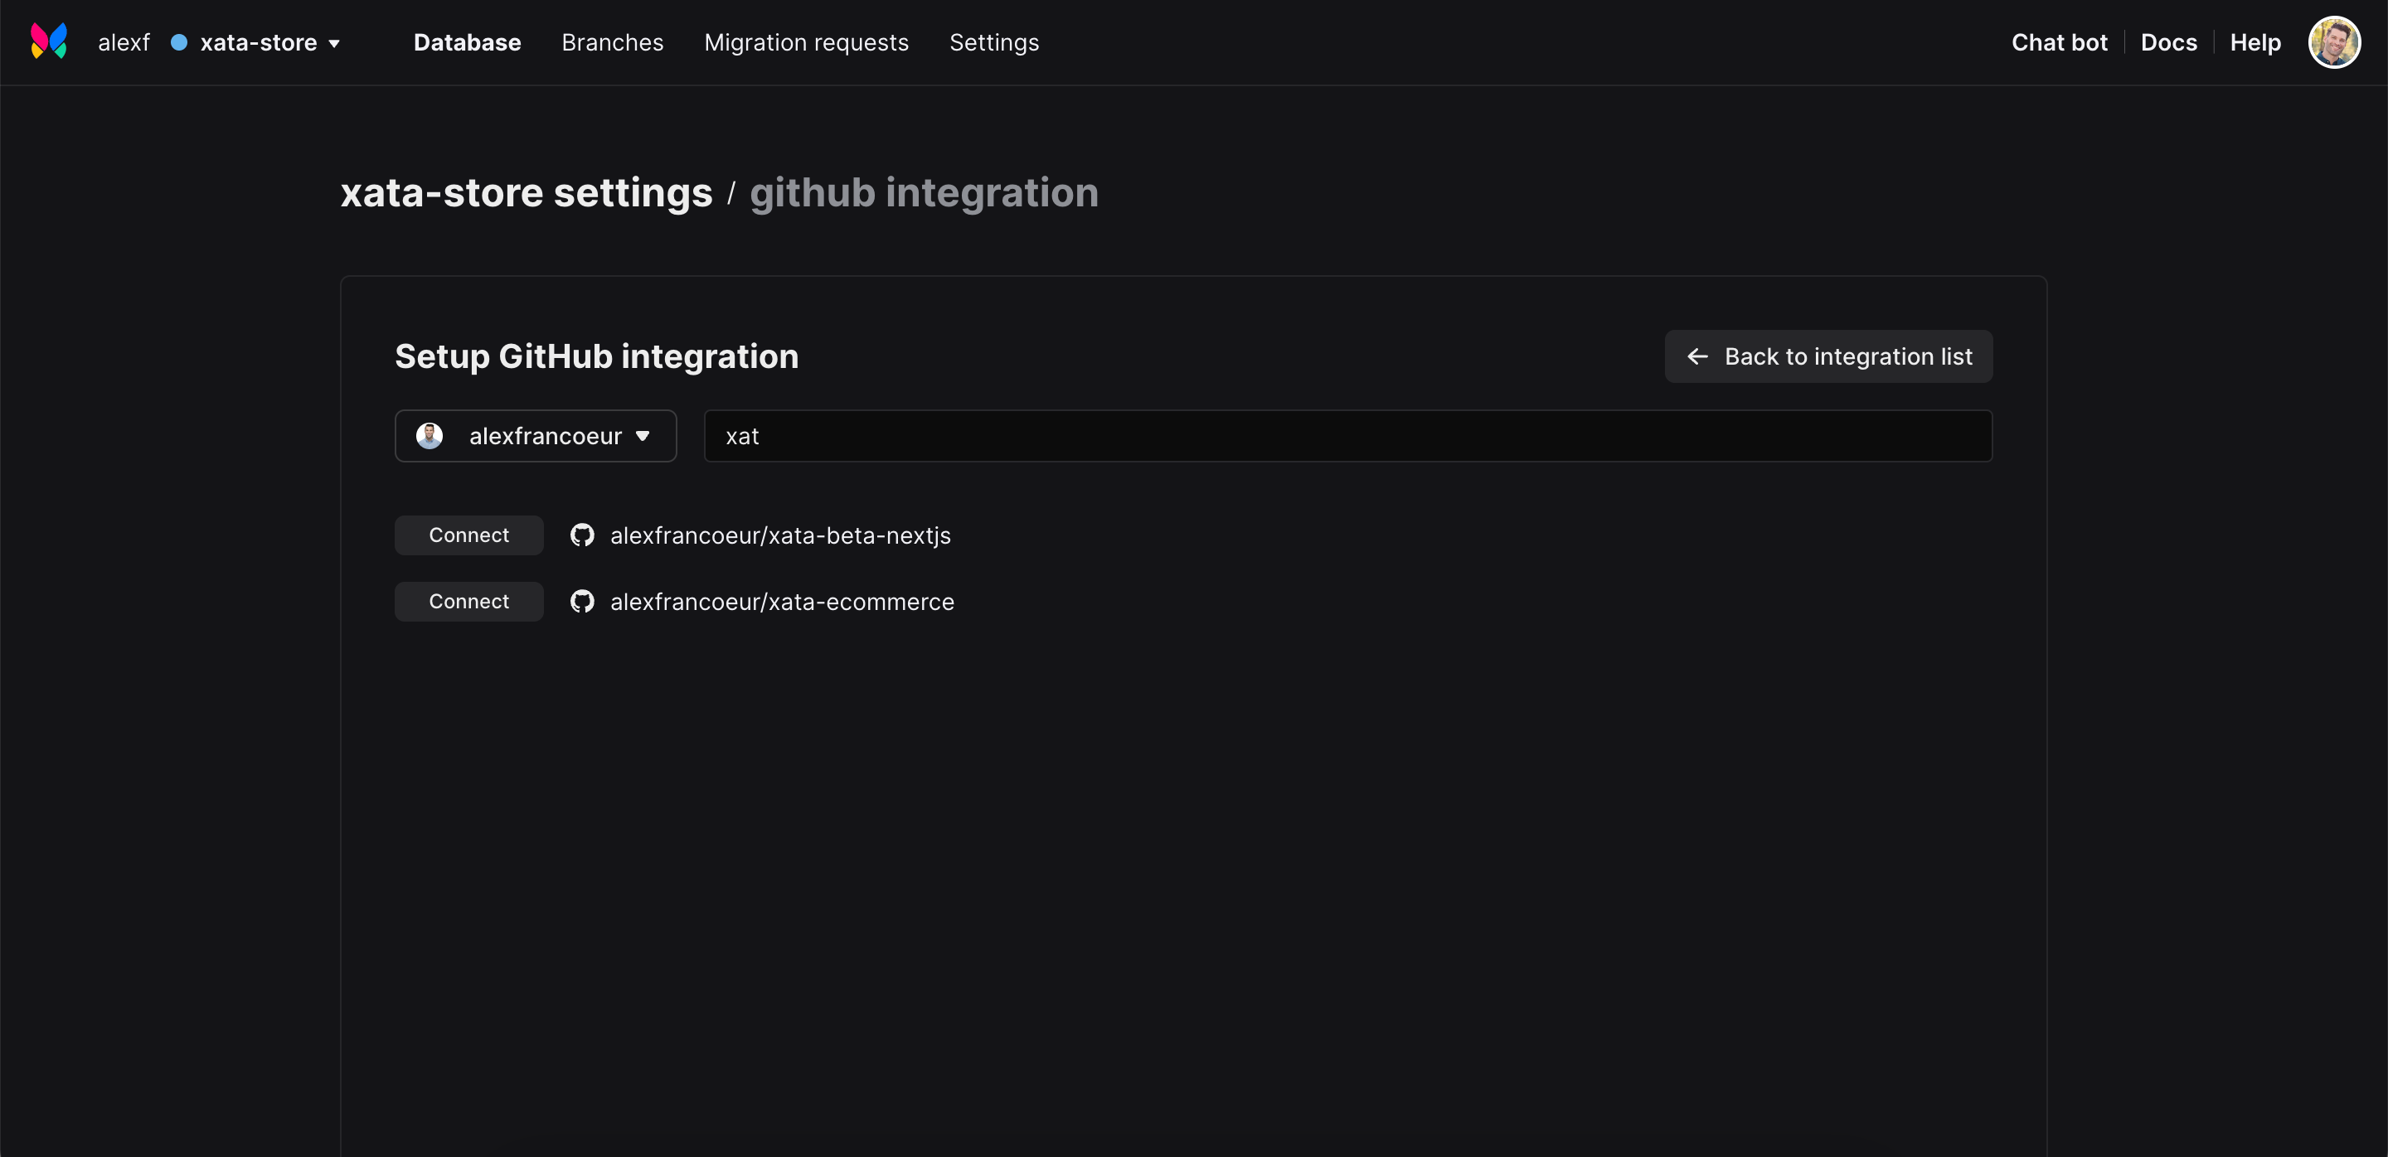Expand xata-store database dropdown
The image size is (2388, 1157).
(x=269, y=42)
